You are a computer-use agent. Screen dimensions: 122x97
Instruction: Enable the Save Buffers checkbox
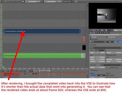point(107,75)
